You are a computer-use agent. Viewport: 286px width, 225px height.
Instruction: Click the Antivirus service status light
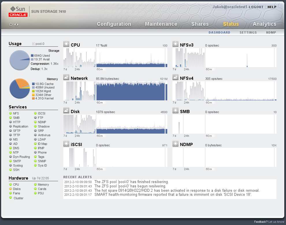[x=35, y=135]
